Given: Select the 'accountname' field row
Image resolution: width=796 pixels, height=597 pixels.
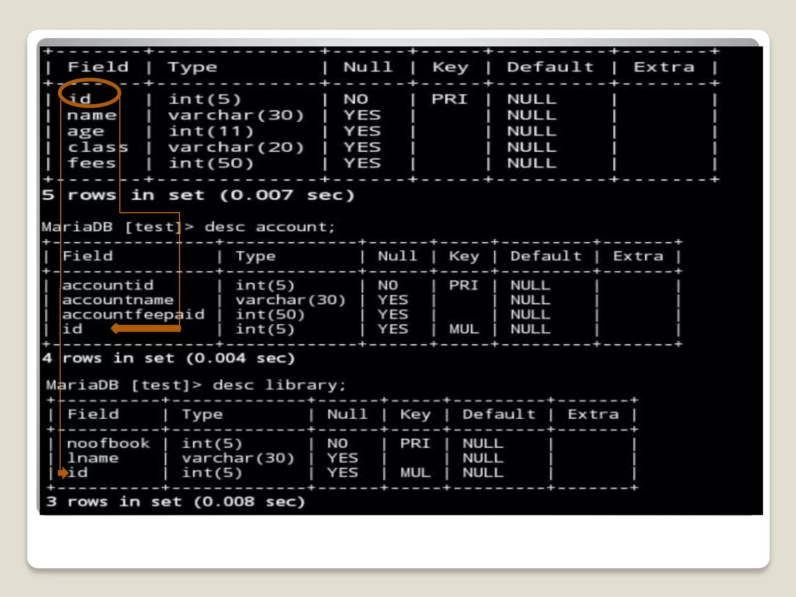Looking at the screenshot, I should point(118,300).
